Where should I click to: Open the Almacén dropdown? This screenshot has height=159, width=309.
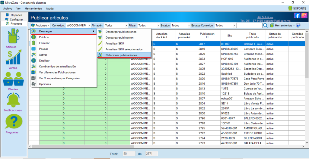pos(116,25)
